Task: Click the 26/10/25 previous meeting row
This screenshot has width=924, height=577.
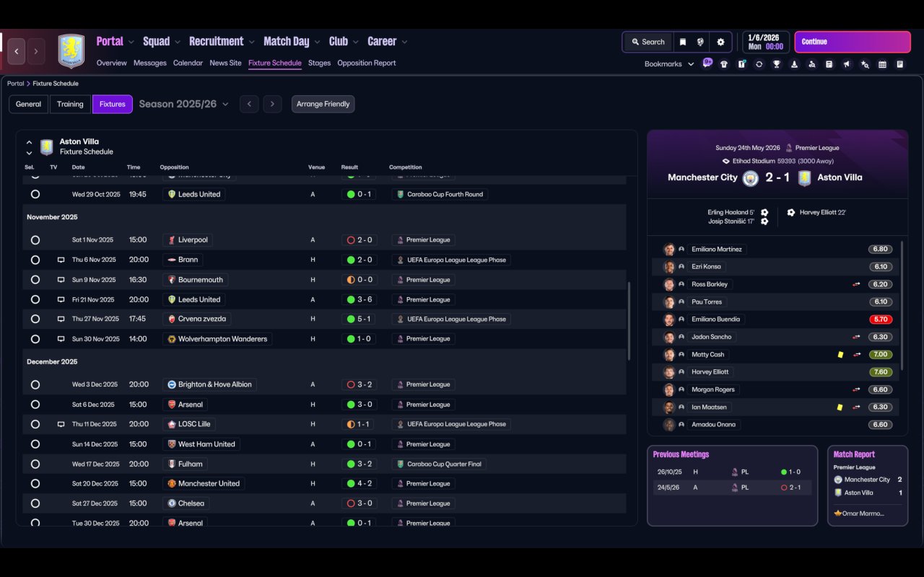Action: [732, 472]
